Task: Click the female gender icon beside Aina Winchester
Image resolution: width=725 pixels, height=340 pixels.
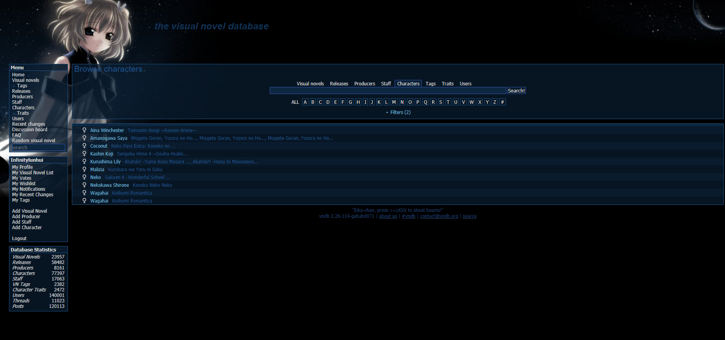Action: click(x=84, y=130)
